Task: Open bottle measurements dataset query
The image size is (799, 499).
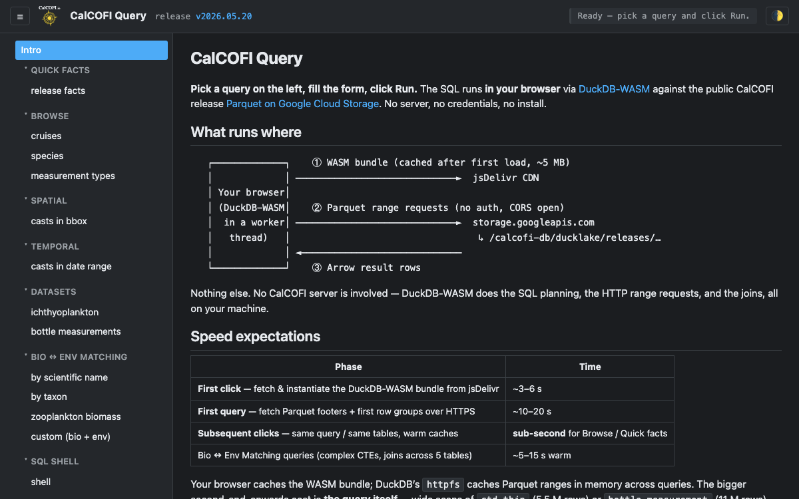Action: coord(76,331)
